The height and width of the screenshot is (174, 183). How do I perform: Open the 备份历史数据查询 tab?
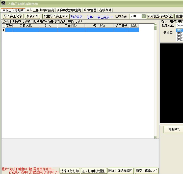pyautogui.click(x=69, y=10)
